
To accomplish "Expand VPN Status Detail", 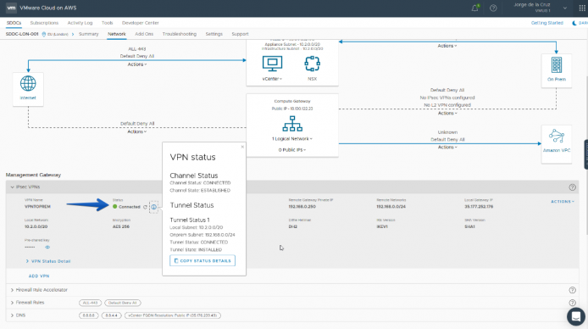I will coord(48,261).
